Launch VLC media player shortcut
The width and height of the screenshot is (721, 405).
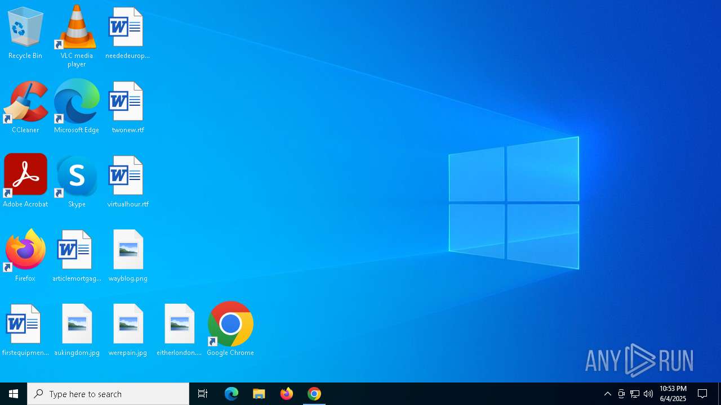77,36
